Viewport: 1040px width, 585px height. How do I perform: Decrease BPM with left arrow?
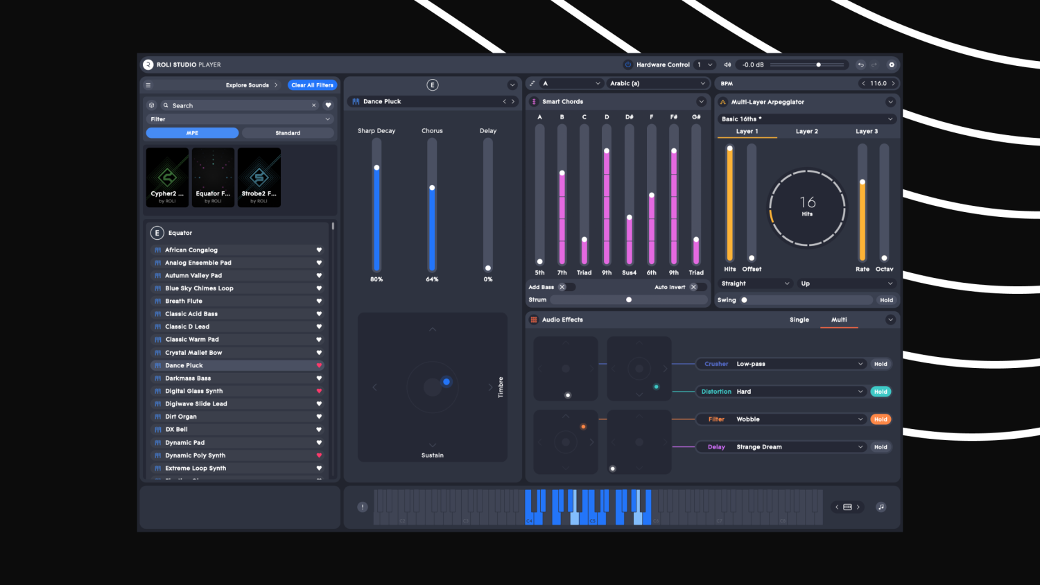pyautogui.click(x=863, y=83)
